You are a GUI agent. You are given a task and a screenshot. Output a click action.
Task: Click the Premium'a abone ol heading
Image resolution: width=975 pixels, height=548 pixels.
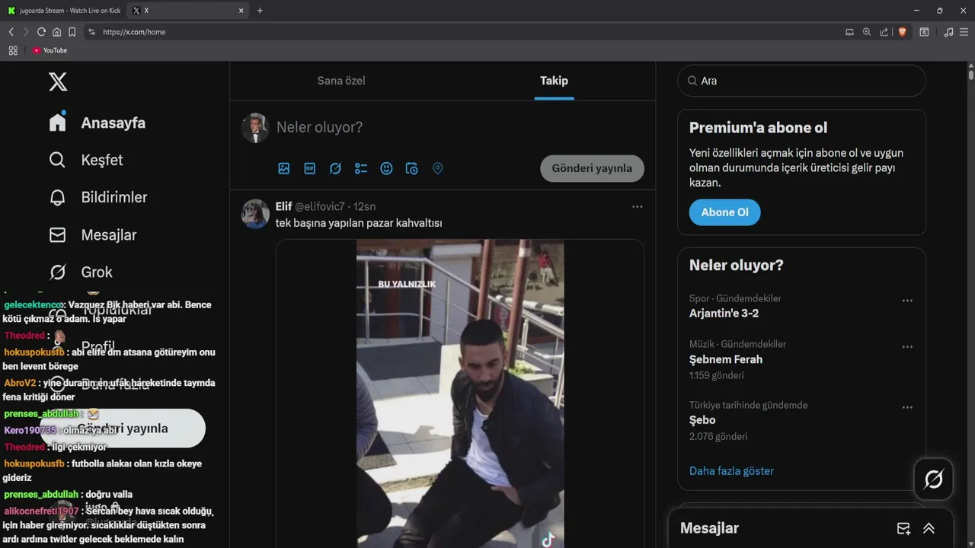pos(758,128)
